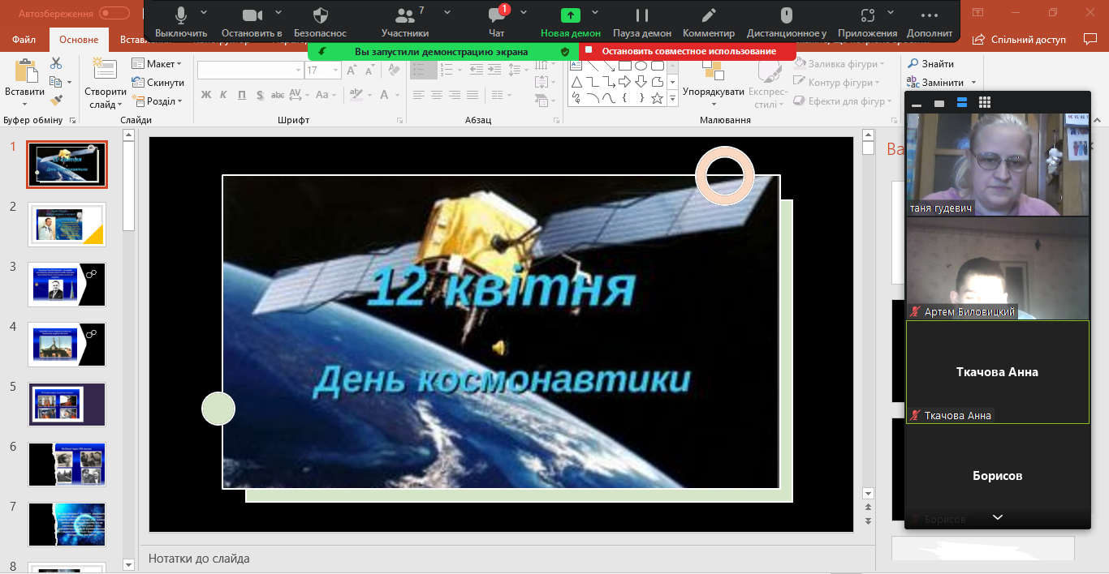
Task: Click Знайти find button
Action: [x=930, y=64]
